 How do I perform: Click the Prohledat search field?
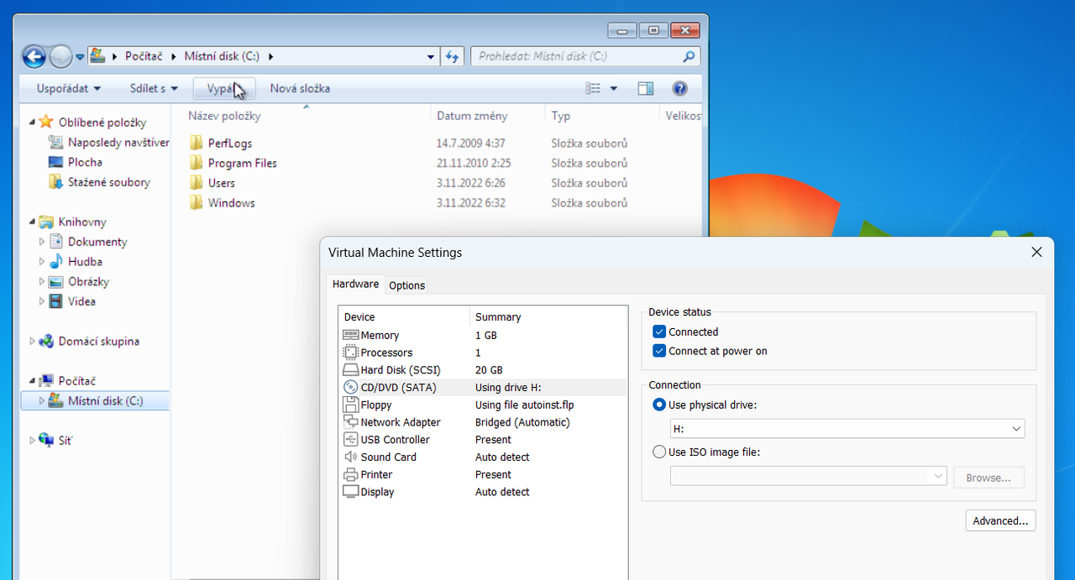tap(585, 56)
